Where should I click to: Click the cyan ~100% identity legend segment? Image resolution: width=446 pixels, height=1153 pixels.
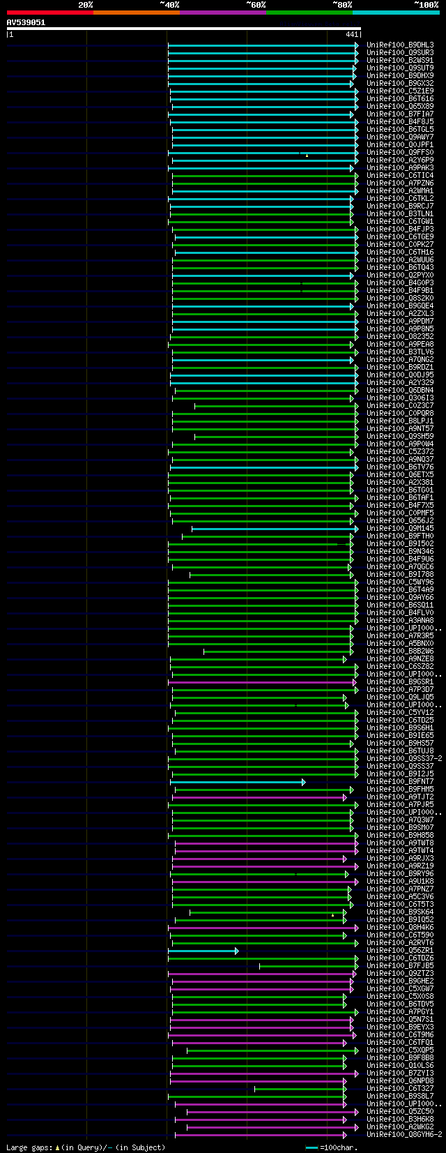tap(395, 12)
